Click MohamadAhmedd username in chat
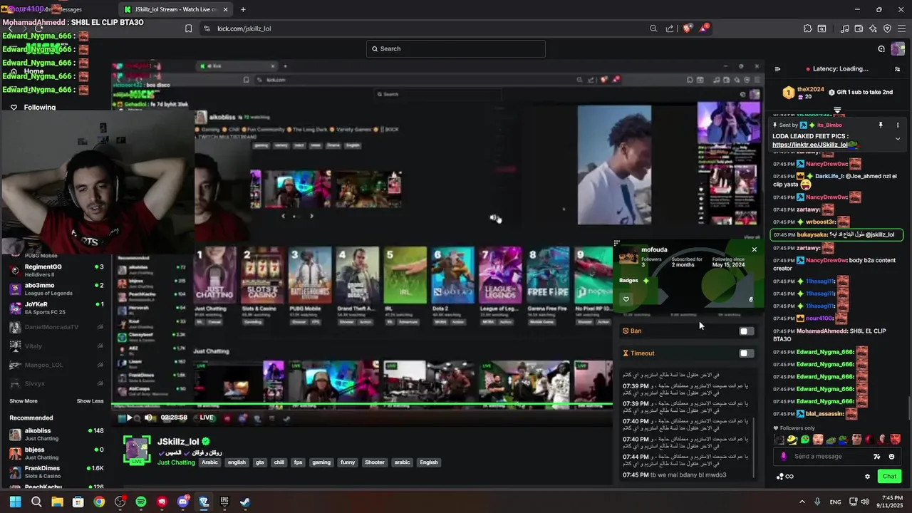 [x=822, y=331]
